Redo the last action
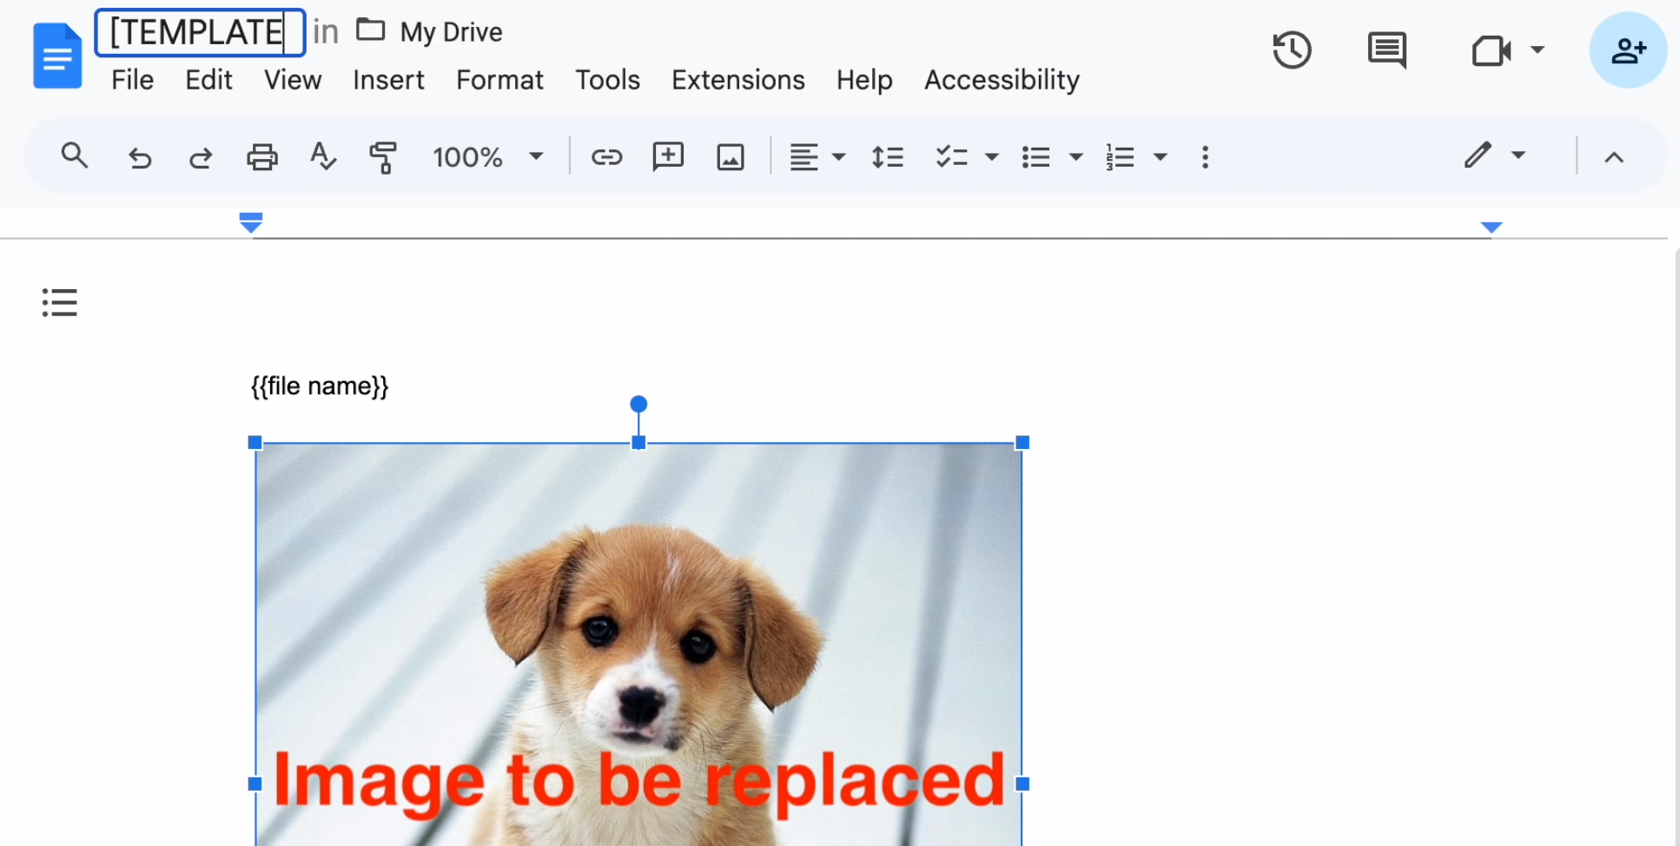Viewport: 1680px width, 846px height. coord(201,157)
